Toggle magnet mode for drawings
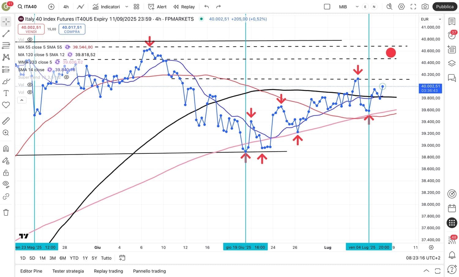 [x=6, y=149]
